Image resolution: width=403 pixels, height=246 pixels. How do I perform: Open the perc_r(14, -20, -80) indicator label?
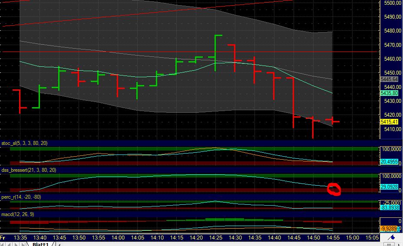tap(25, 197)
